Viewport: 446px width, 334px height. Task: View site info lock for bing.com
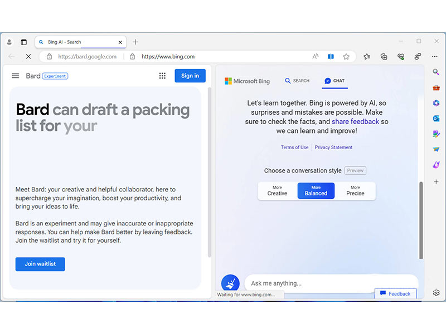[133, 57]
